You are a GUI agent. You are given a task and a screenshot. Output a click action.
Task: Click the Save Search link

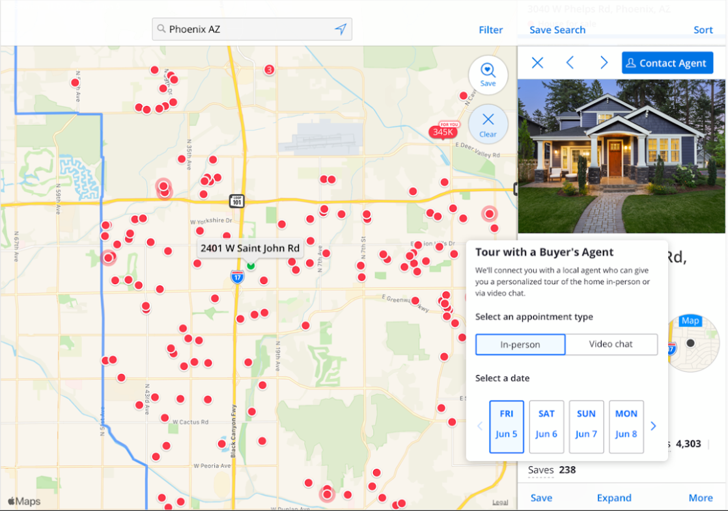tap(557, 29)
